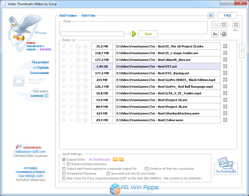This screenshot has height=196, width=249.
Task: Remove GoPro HERO3_ Black Edition.mp4 row
Action: pyautogui.click(x=225, y=80)
